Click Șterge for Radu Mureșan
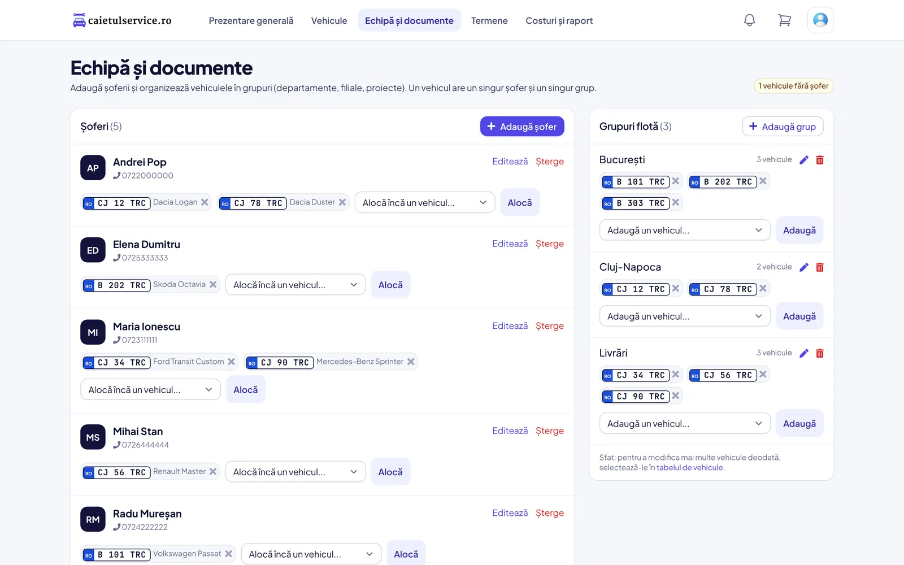Viewport: 904px width, 565px height. click(x=550, y=513)
